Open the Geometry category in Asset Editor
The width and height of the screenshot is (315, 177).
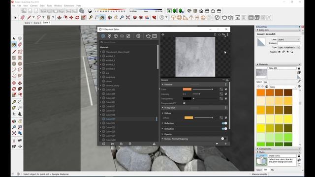coord(116,36)
